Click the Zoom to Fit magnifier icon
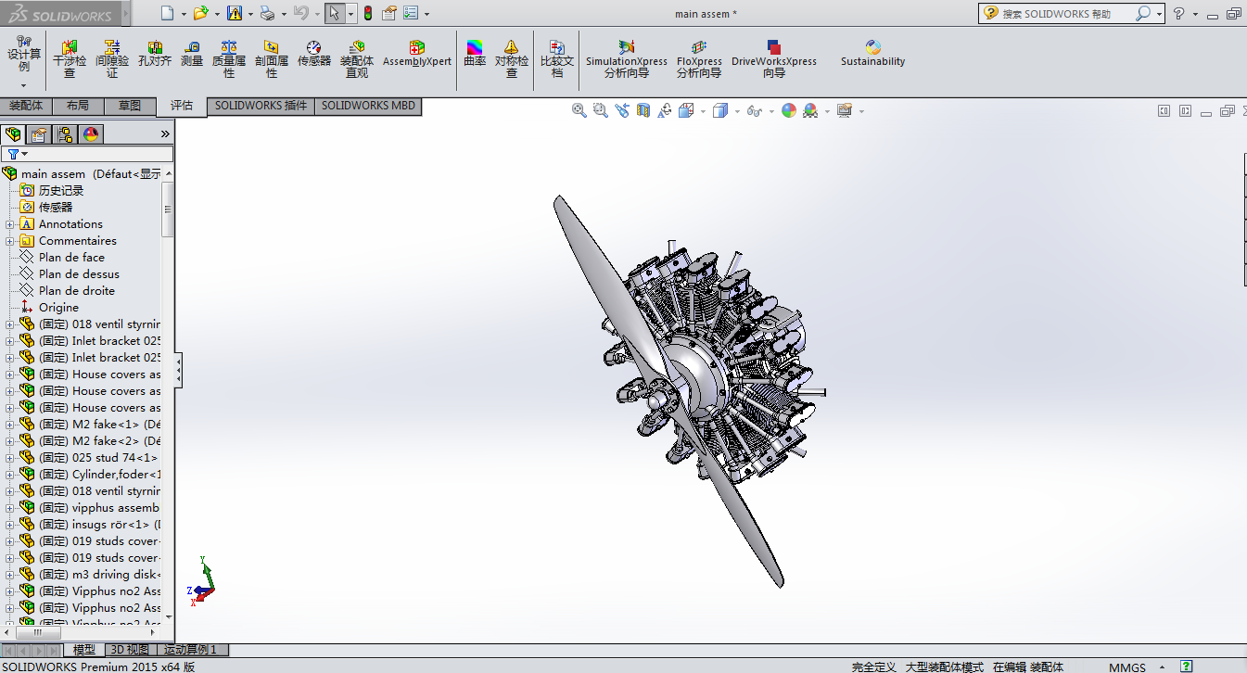 click(x=579, y=110)
